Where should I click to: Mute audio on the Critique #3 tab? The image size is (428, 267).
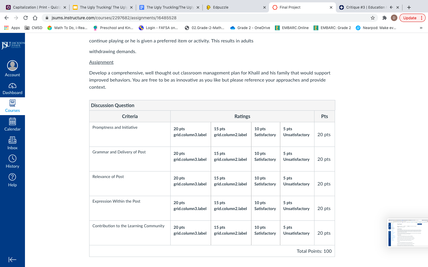click(391, 7)
